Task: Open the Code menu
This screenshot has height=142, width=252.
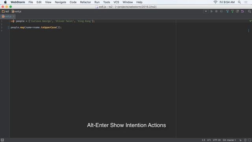Action: (73, 2)
